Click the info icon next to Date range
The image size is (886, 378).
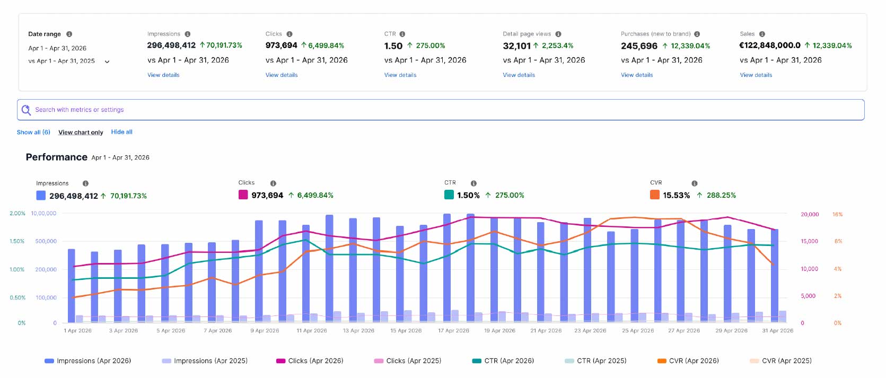tap(69, 34)
